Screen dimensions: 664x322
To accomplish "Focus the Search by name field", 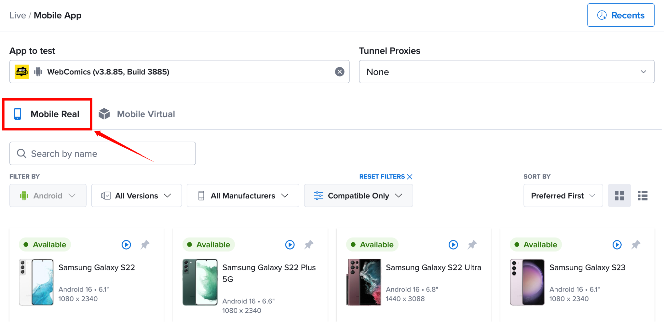I will tap(102, 153).
